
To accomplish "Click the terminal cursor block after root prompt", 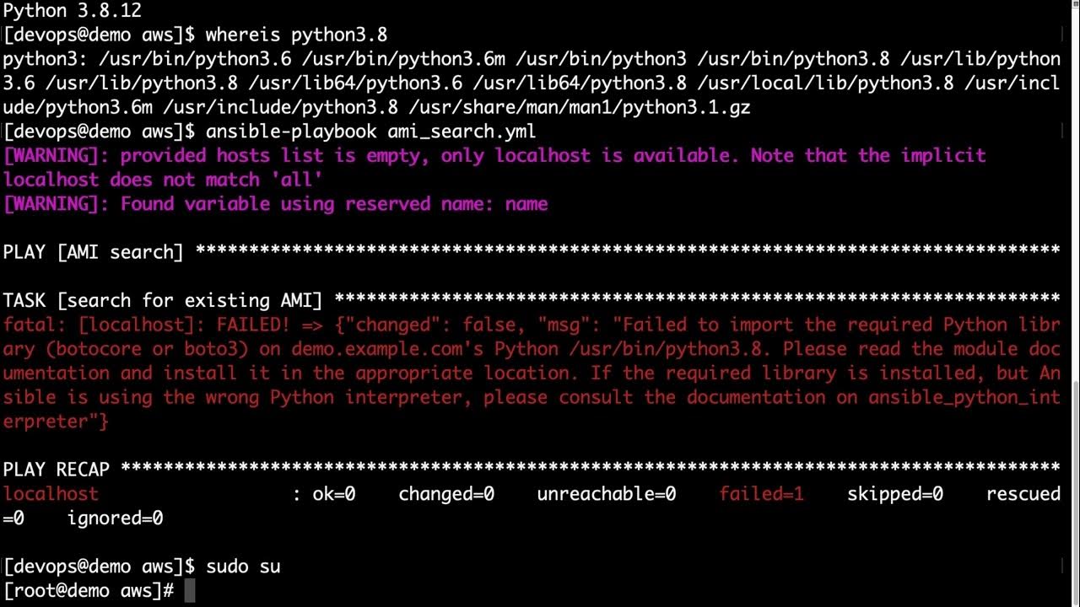I will point(190,591).
